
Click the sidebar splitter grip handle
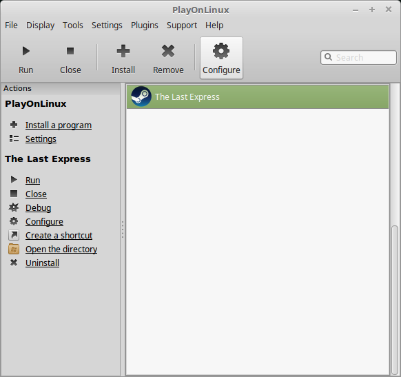[x=123, y=230]
